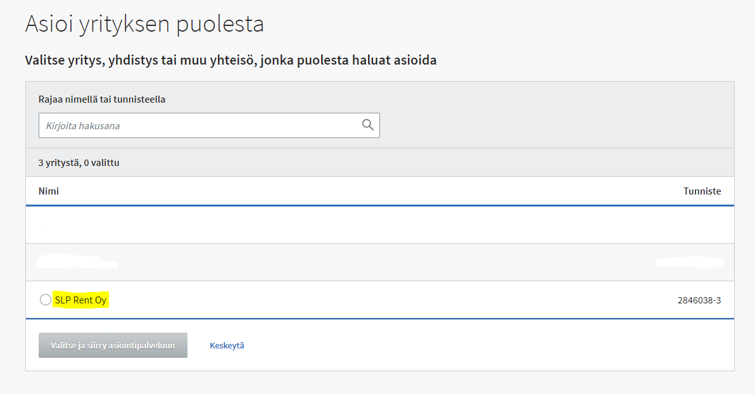
Task: Click the redacted company name in second row
Action: pos(77,262)
